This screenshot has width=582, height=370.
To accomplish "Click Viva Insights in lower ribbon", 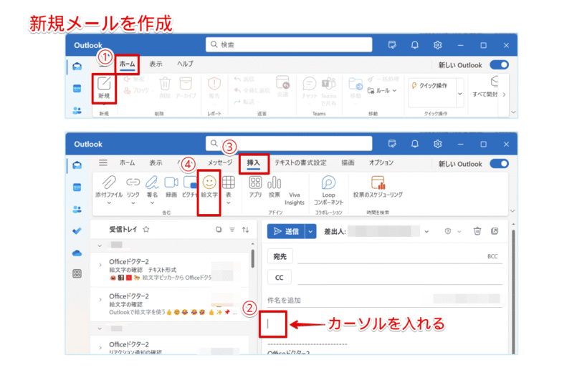I will pos(295,199).
